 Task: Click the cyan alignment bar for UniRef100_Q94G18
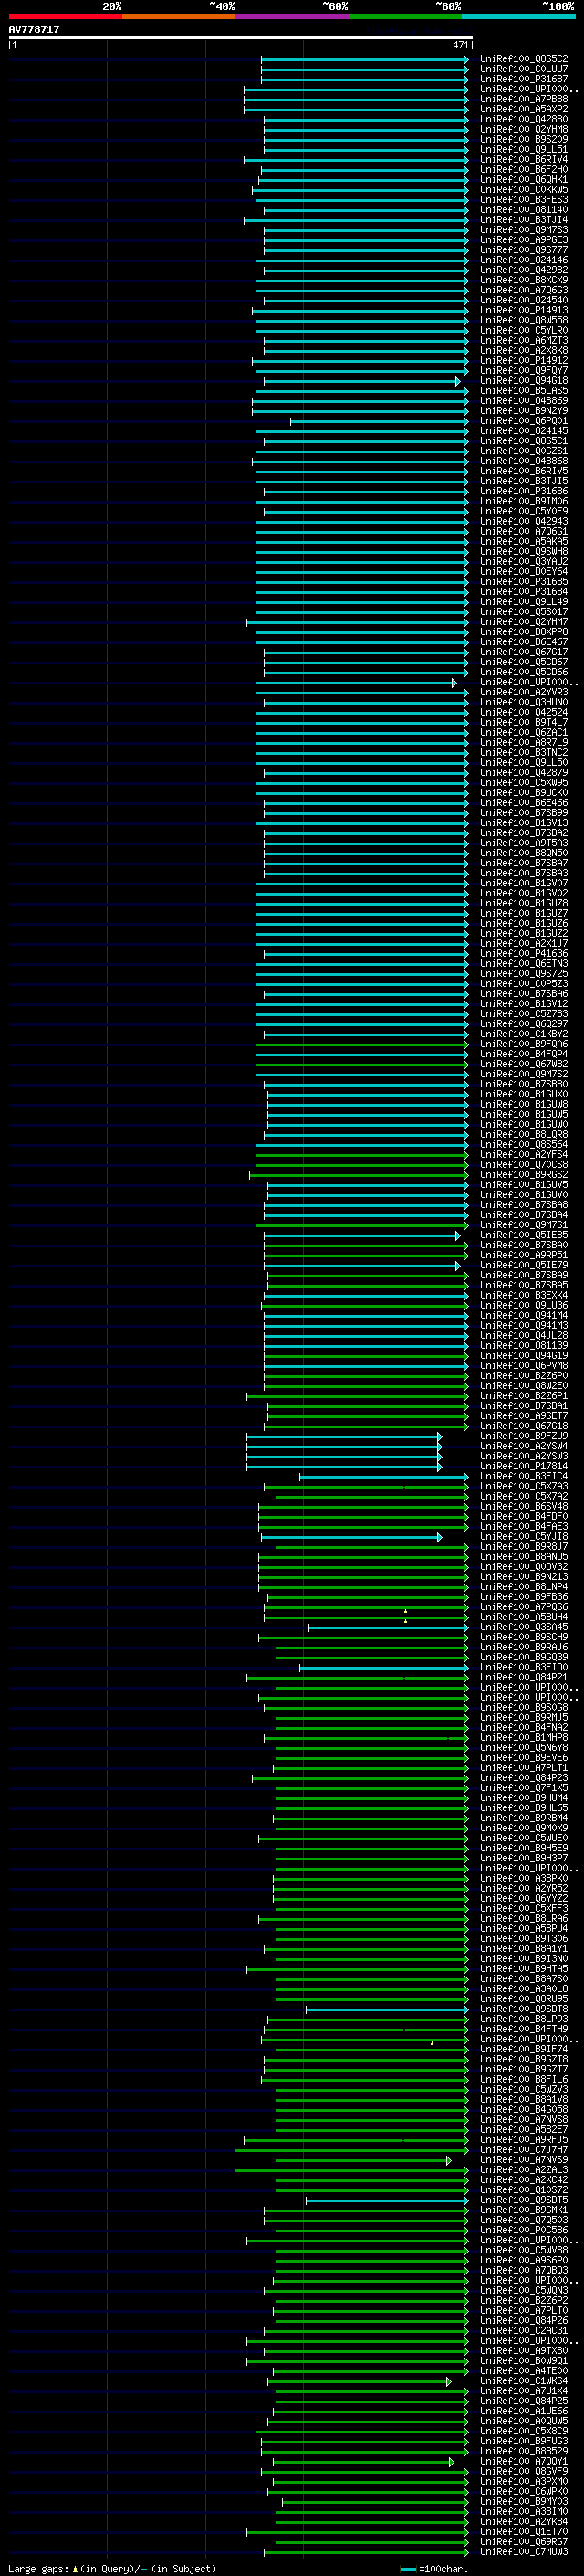coord(361,381)
